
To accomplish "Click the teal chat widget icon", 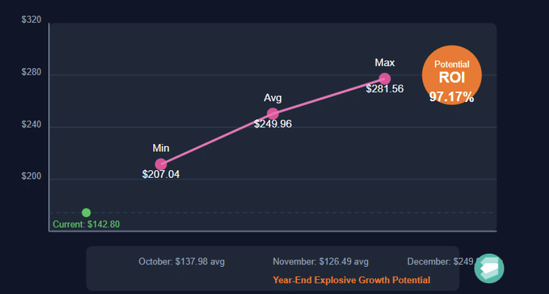I will click(489, 269).
